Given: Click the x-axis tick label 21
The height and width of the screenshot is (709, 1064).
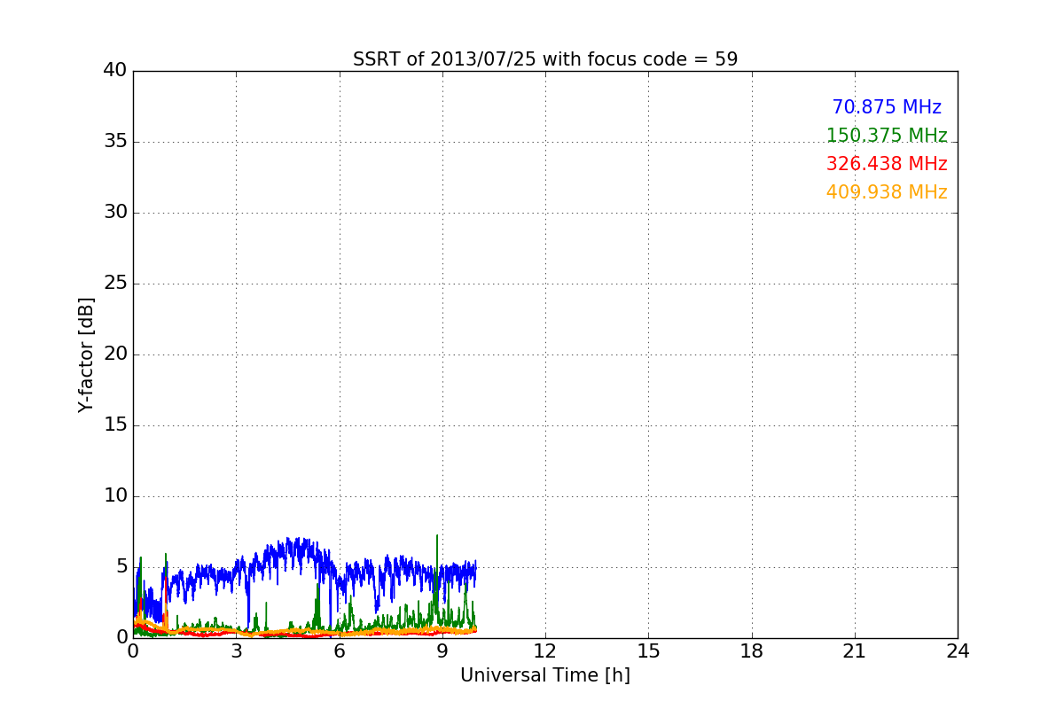Looking at the screenshot, I should (855, 651).
